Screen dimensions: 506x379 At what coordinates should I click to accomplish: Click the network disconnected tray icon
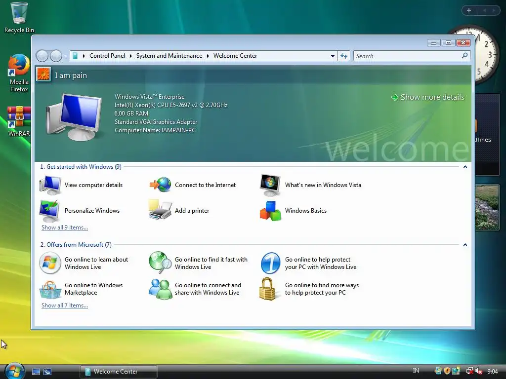pyautogui.click(x=470, y=371)
